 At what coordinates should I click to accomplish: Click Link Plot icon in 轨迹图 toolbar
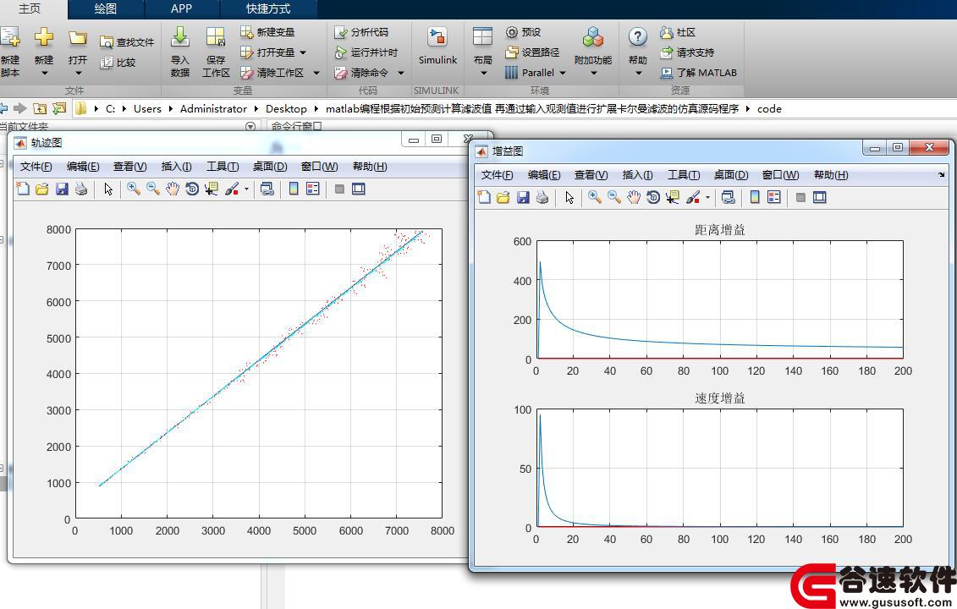tap(267, 189)
